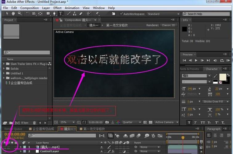
Task: Select the Unified Camera tool
Action: (x=34, y=14)
